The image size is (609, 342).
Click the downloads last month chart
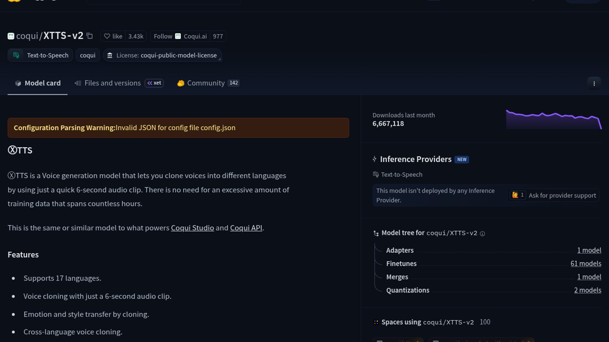click(553, 120)
